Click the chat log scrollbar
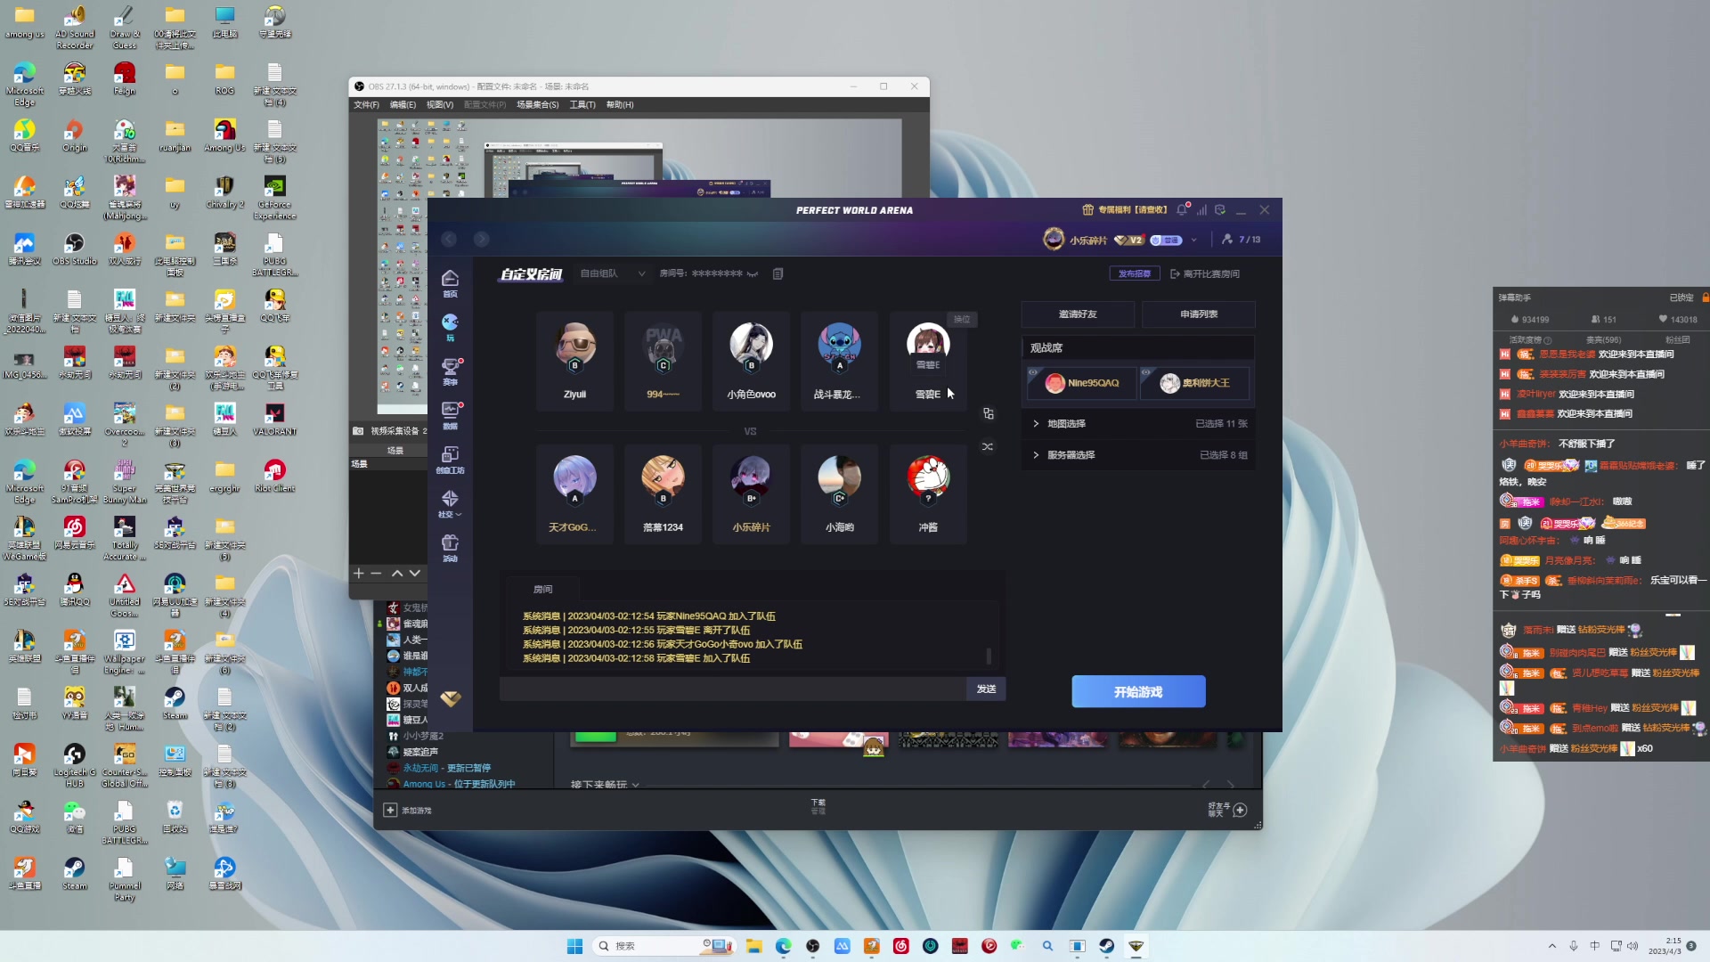This screenshot has width=1710, height=962. point(989,656)
